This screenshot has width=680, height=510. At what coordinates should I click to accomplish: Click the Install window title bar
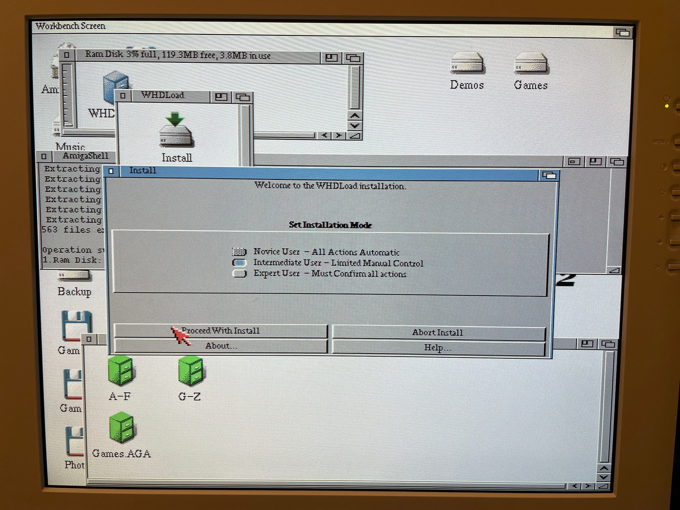coord(329,173)
